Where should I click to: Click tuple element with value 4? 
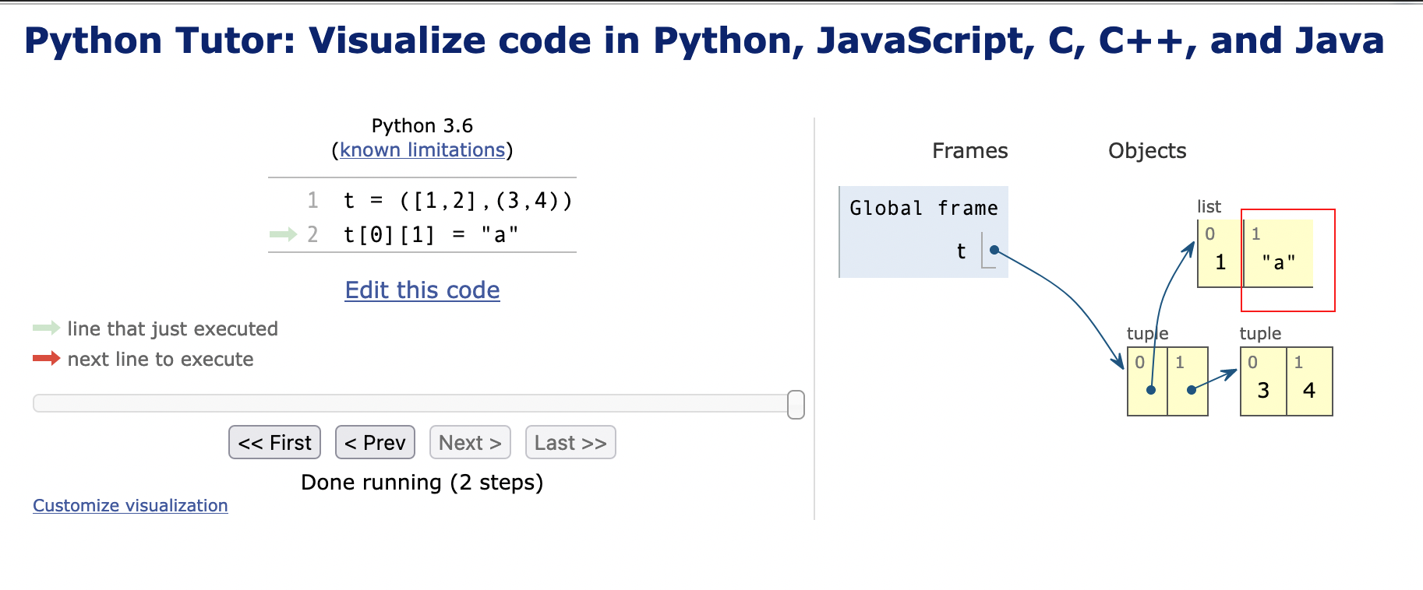1309,381
